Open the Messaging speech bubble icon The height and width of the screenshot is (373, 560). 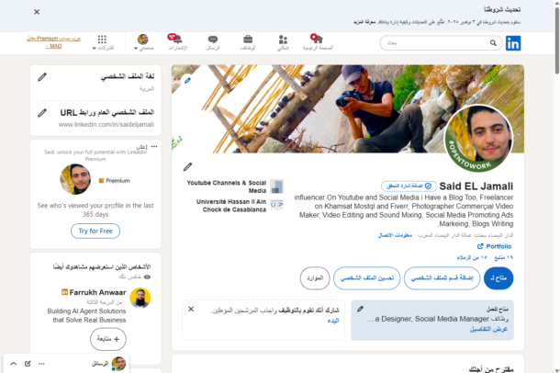coord(213,40)
